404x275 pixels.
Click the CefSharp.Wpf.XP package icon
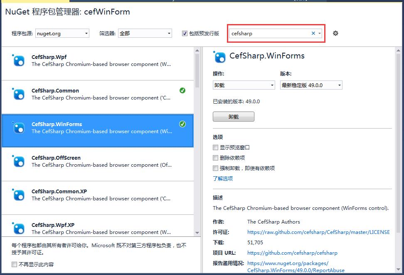click(x=18, y=228)
